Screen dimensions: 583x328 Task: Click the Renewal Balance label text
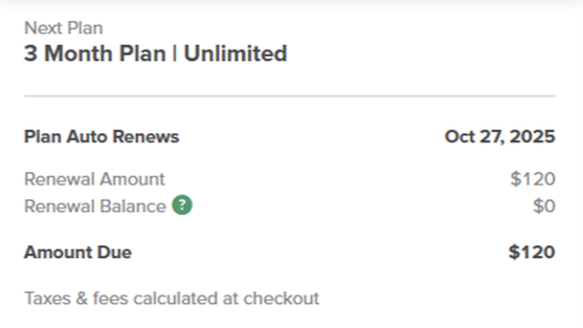pos(95,206)
